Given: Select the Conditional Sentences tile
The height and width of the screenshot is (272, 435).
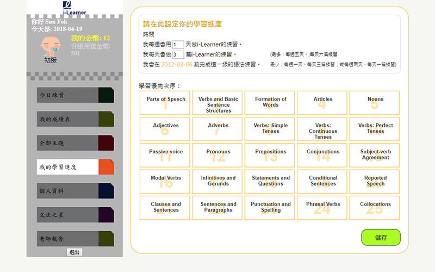Looking at the screenshot, I should point(322,182).
